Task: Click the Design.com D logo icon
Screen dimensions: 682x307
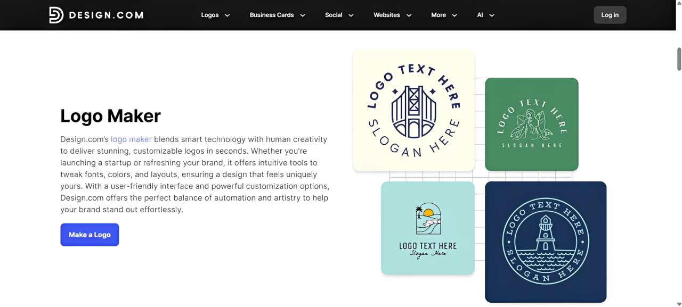Action: tap(56, 15)
